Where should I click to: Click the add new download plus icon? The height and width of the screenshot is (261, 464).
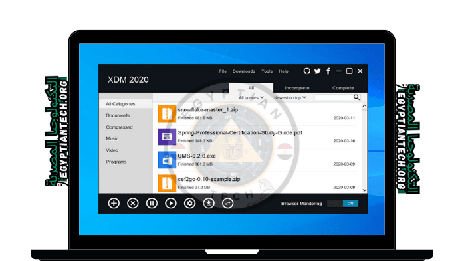pos(114,203)
